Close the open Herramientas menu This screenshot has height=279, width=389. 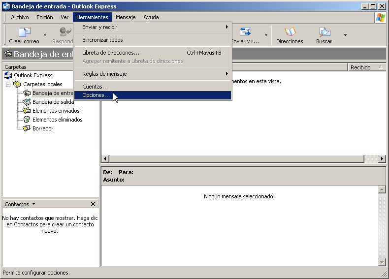pyautogui.click(x=92, y=17)
